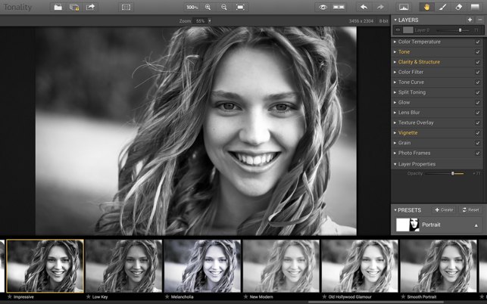
Task: Select the eraser tool
Action: click(459, 7)
